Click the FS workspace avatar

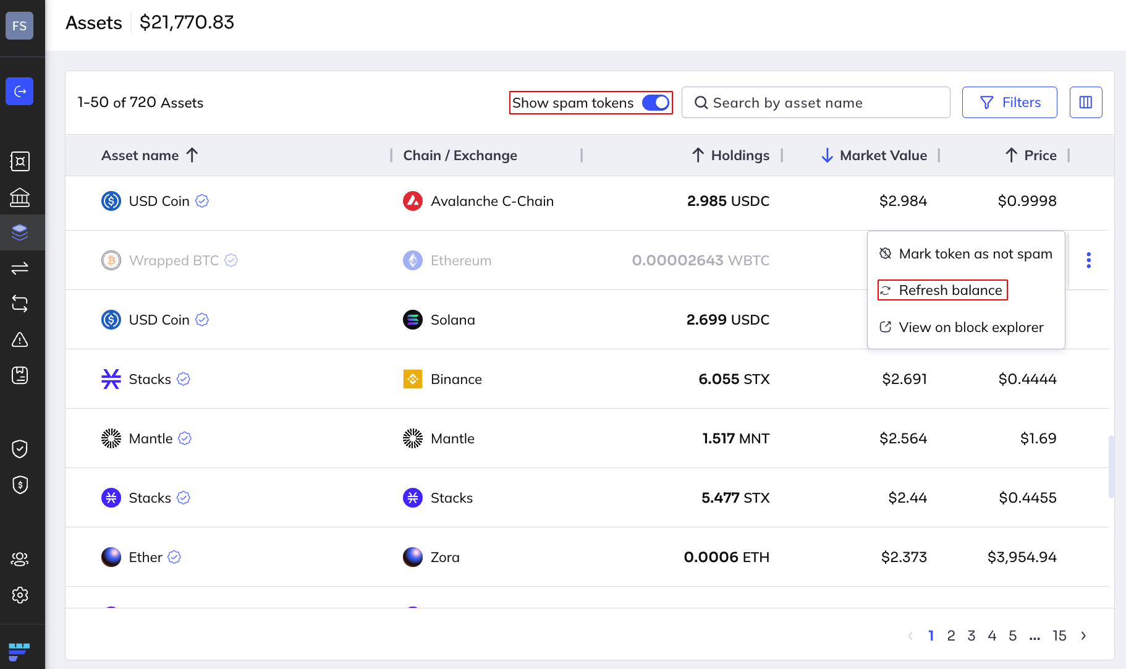pyautogui.click(x=19, y=26)
